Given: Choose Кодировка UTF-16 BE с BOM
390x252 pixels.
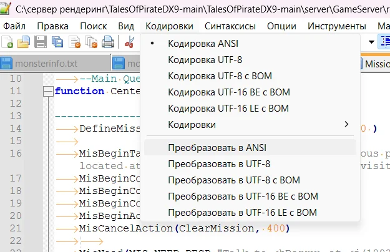Looking at the screenshot, I should click(x=228, y=92).
